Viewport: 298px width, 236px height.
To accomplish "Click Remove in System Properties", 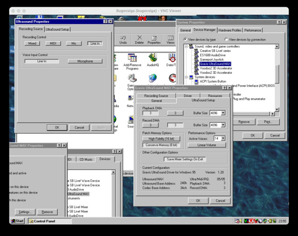I will (244, 122).
